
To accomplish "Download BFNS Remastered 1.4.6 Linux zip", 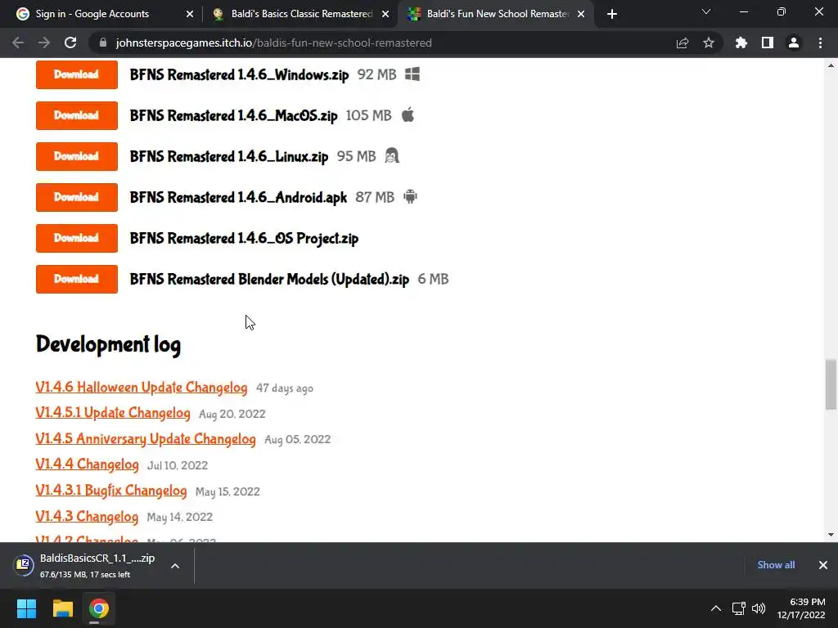I will [x=76, y=156].
